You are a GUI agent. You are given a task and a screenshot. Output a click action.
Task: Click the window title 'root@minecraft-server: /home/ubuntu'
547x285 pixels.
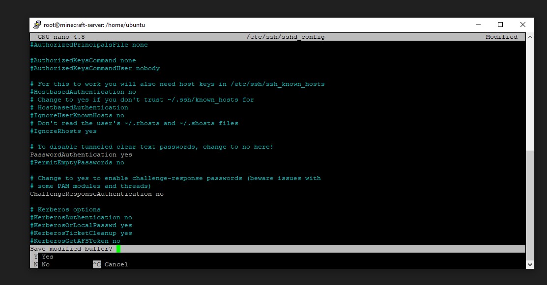tap(94, 25)
